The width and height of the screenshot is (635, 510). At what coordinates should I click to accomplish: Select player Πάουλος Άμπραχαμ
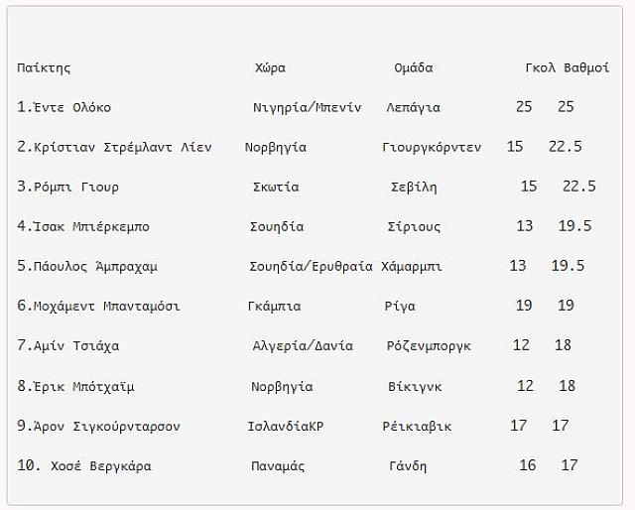(95, 266)
